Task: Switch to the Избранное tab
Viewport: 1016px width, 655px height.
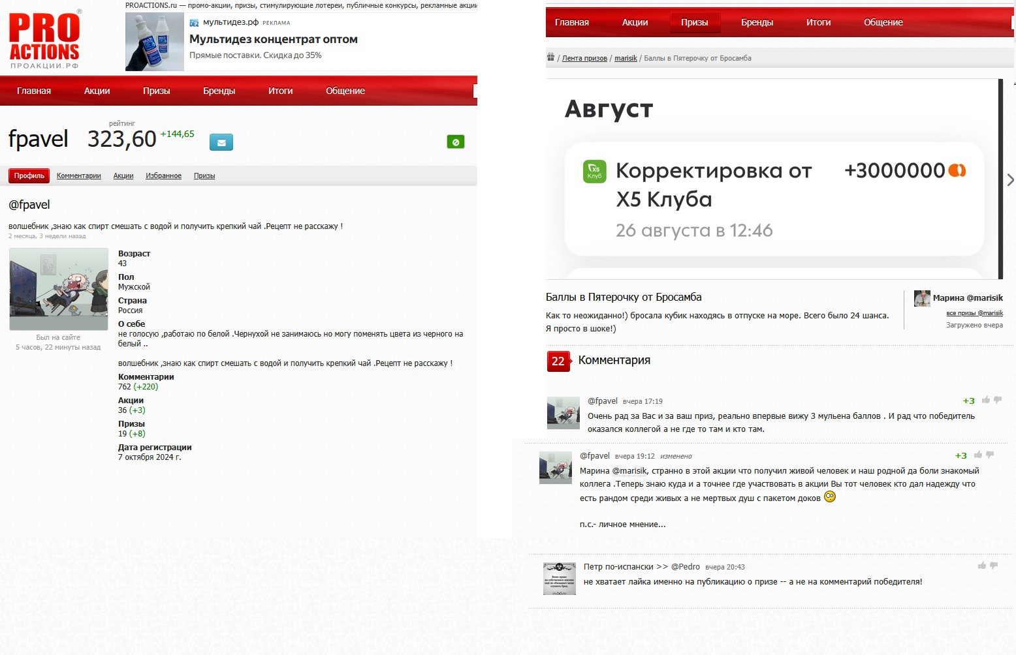Action: 163,175
